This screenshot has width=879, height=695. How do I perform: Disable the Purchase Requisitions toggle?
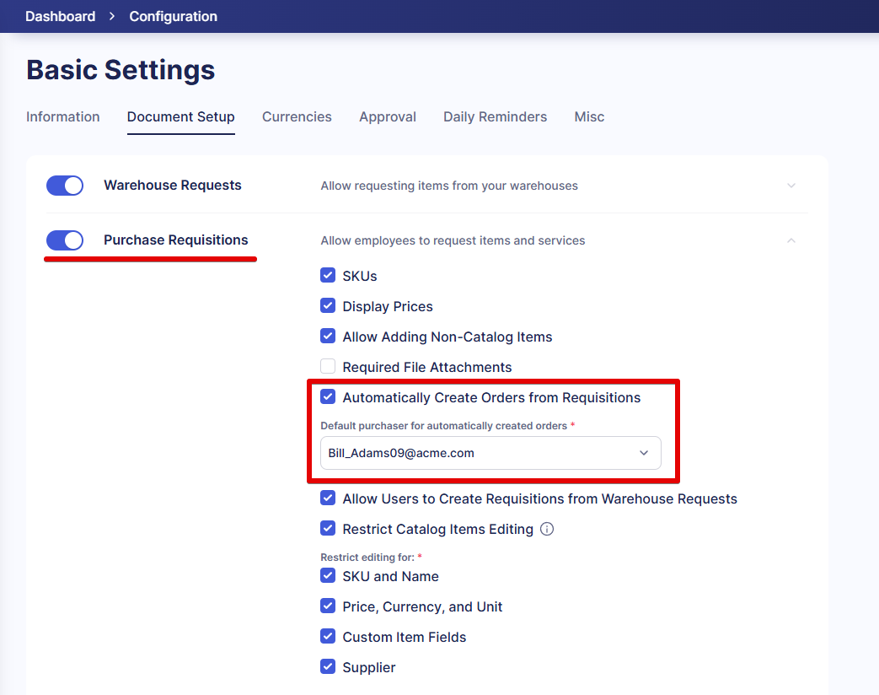tap(65, 240)
